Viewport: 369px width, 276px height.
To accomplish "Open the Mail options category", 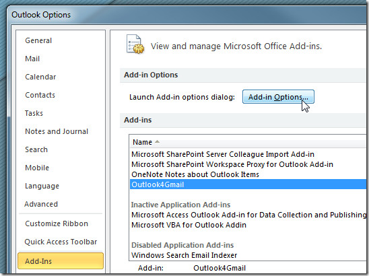I will tap(32, 59).
